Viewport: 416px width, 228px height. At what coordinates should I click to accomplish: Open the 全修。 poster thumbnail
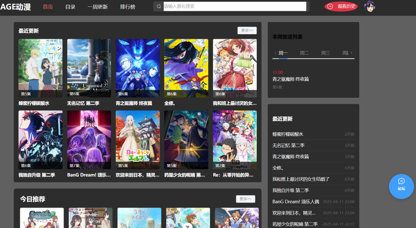pyautogui.click(x=186, y=68)
